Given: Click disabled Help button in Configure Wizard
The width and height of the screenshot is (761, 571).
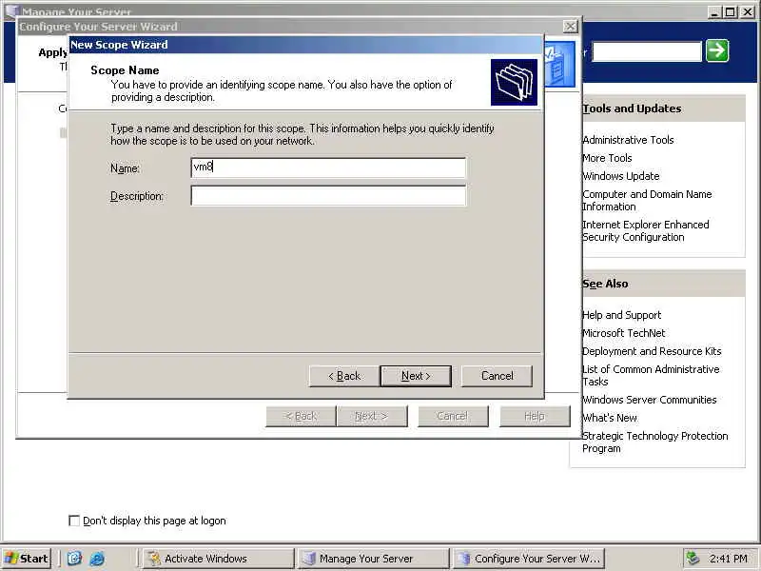Looking at the screenshot, I should coord(535,416).
